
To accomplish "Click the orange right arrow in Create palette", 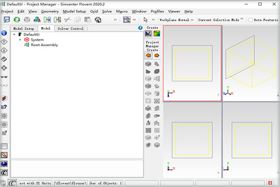I will (157, 55).
